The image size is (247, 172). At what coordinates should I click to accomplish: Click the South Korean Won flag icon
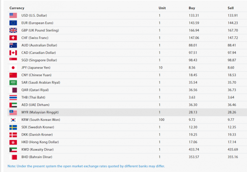[x=13, y=120]
